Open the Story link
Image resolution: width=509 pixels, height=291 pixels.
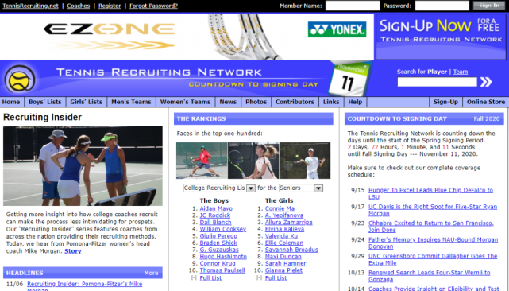(73, 251)
